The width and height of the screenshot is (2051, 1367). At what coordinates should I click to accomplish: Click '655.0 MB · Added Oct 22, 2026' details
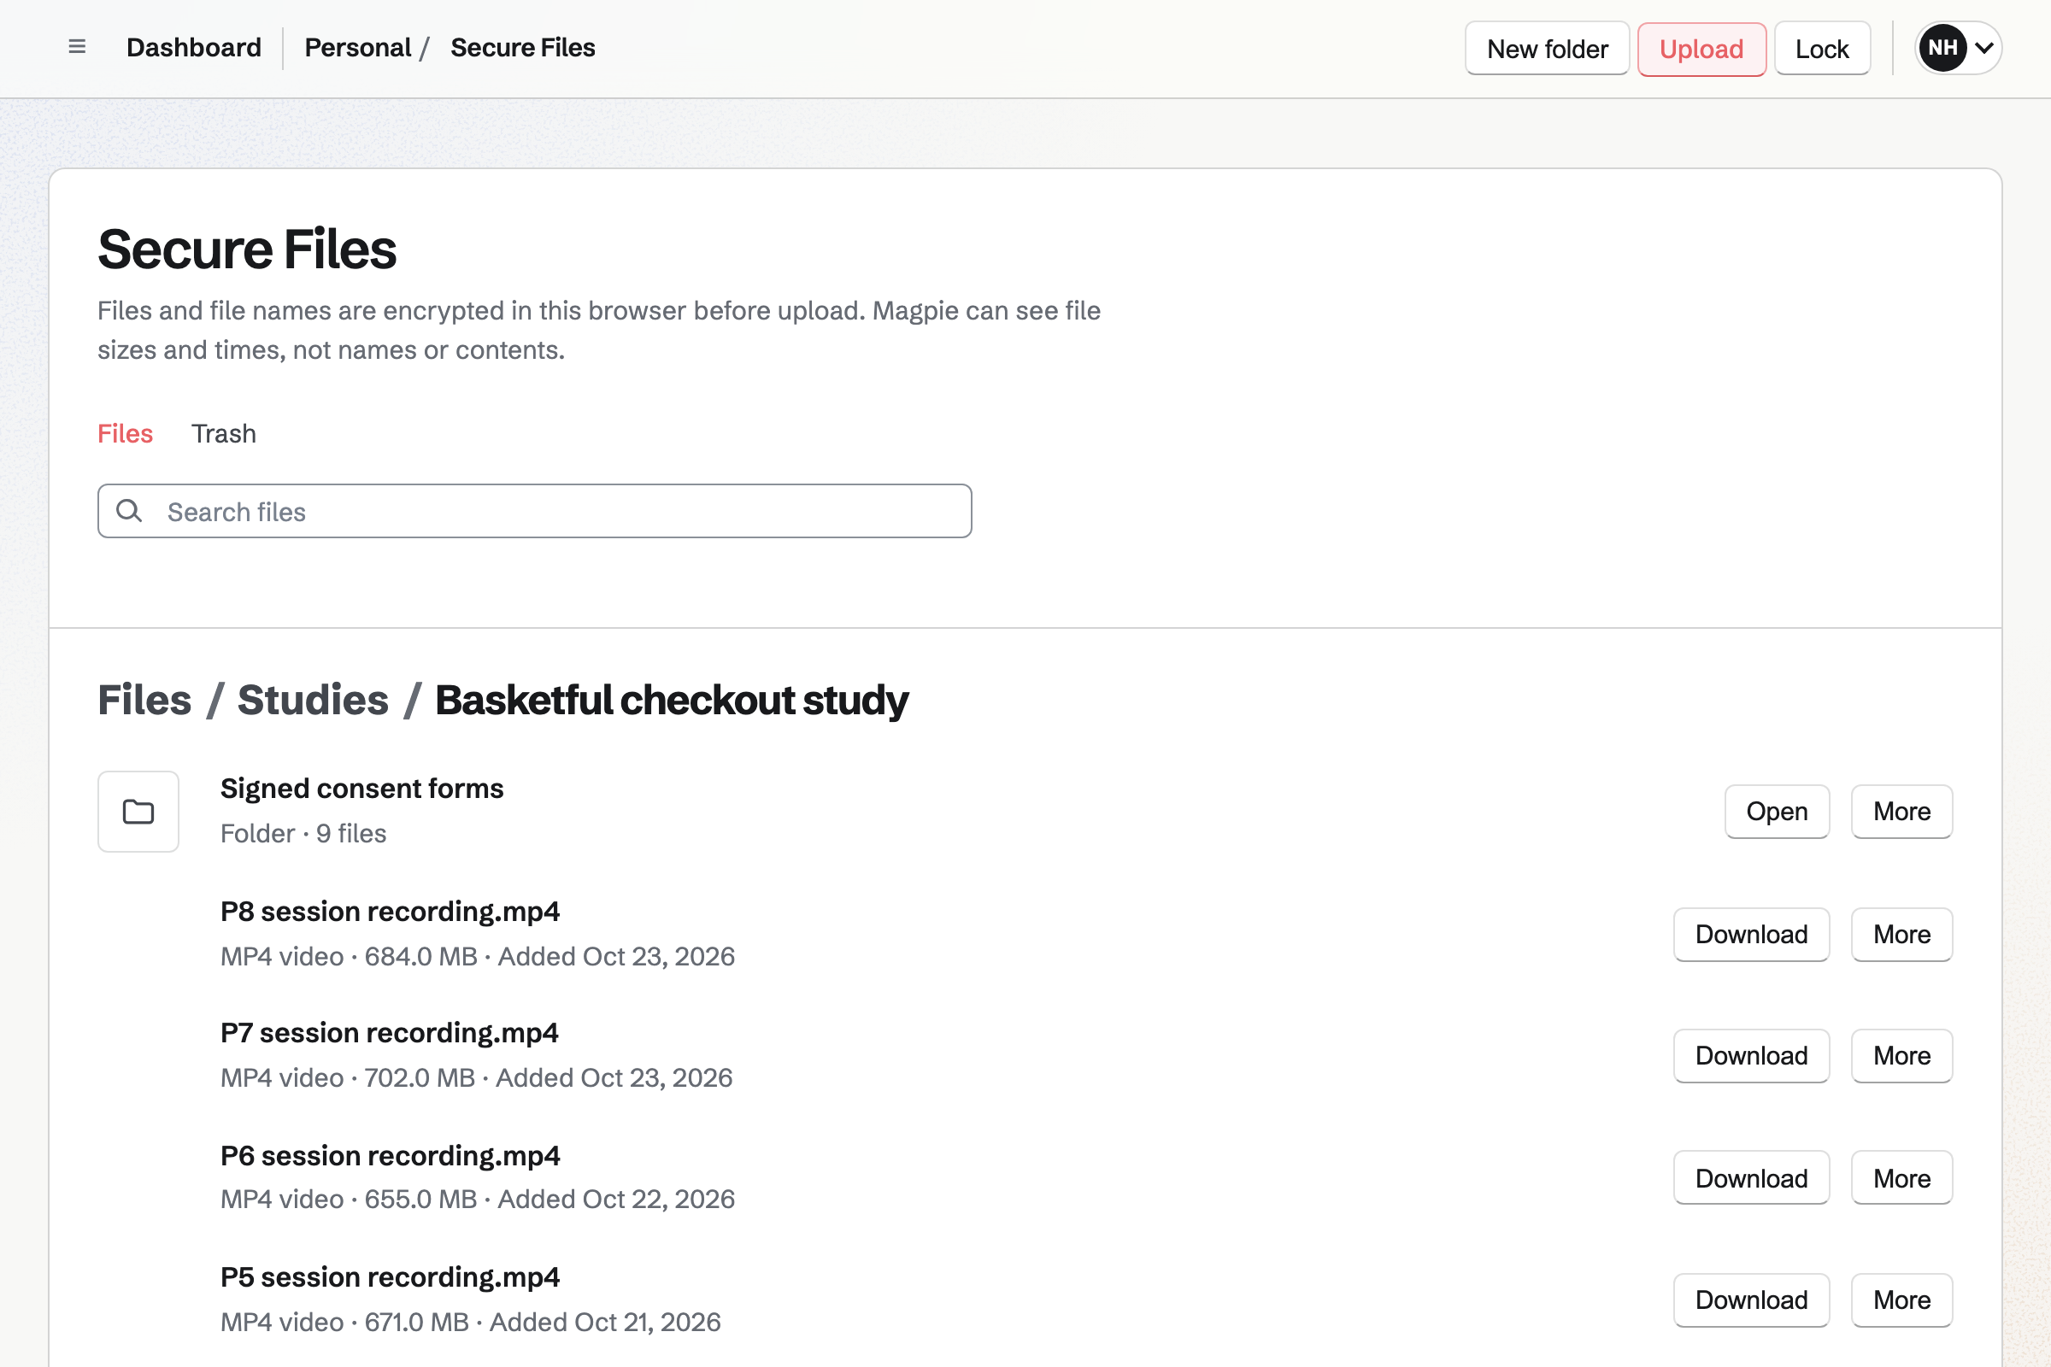tap(549, 1199)
